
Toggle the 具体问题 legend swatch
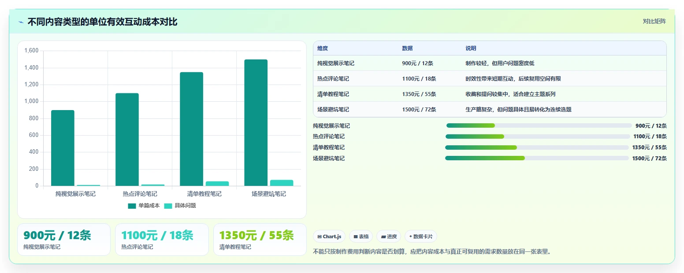click(x=168, y=206)
